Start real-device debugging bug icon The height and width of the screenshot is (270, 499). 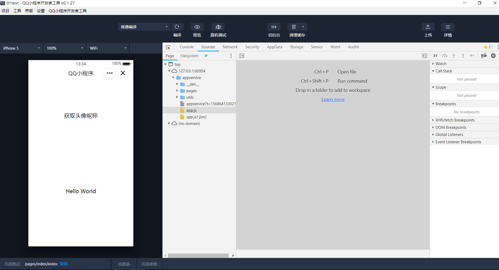pos(218,27)
